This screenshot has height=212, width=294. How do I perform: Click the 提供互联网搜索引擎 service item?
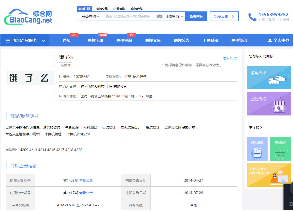click(180, 128)
